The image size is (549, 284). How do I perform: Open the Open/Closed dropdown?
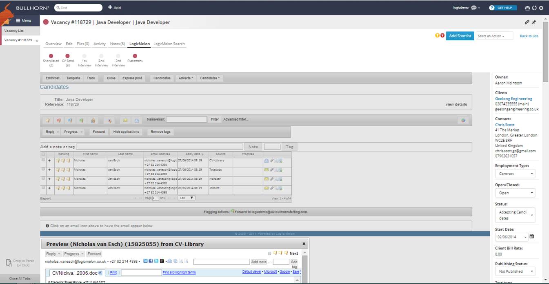coord(515,193)
